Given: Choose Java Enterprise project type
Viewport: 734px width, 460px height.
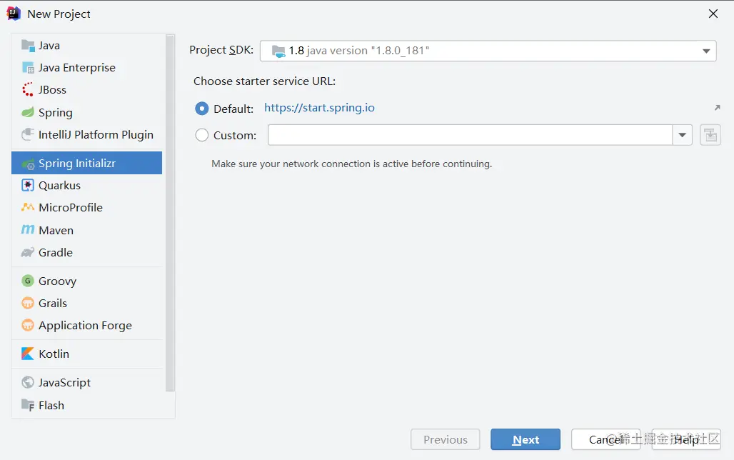Looking at the screenshot, I should pyautogui.click(x=86, y=67).
